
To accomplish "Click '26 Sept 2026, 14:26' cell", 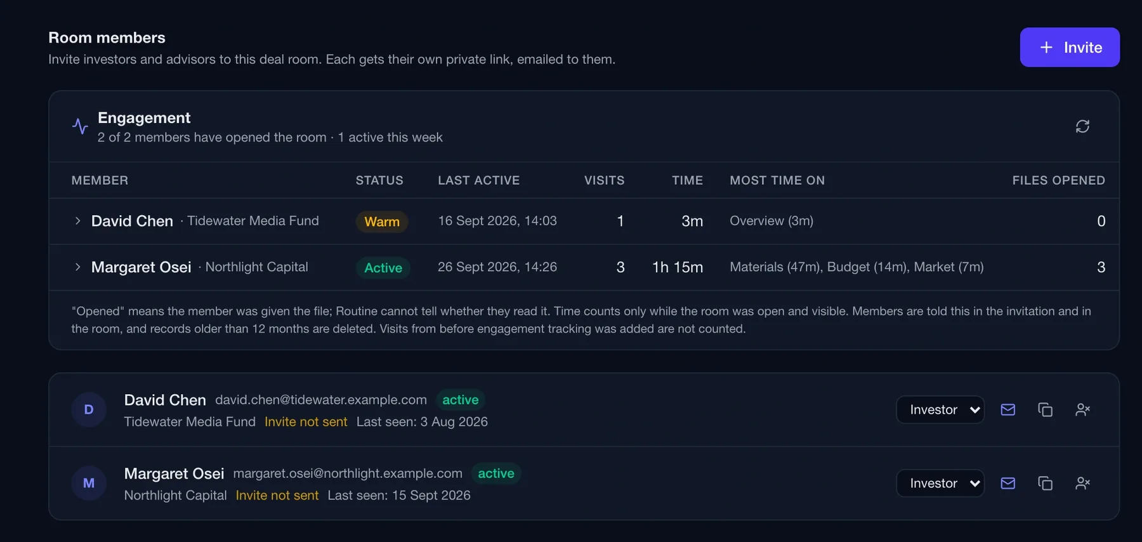I will point(497,267).
